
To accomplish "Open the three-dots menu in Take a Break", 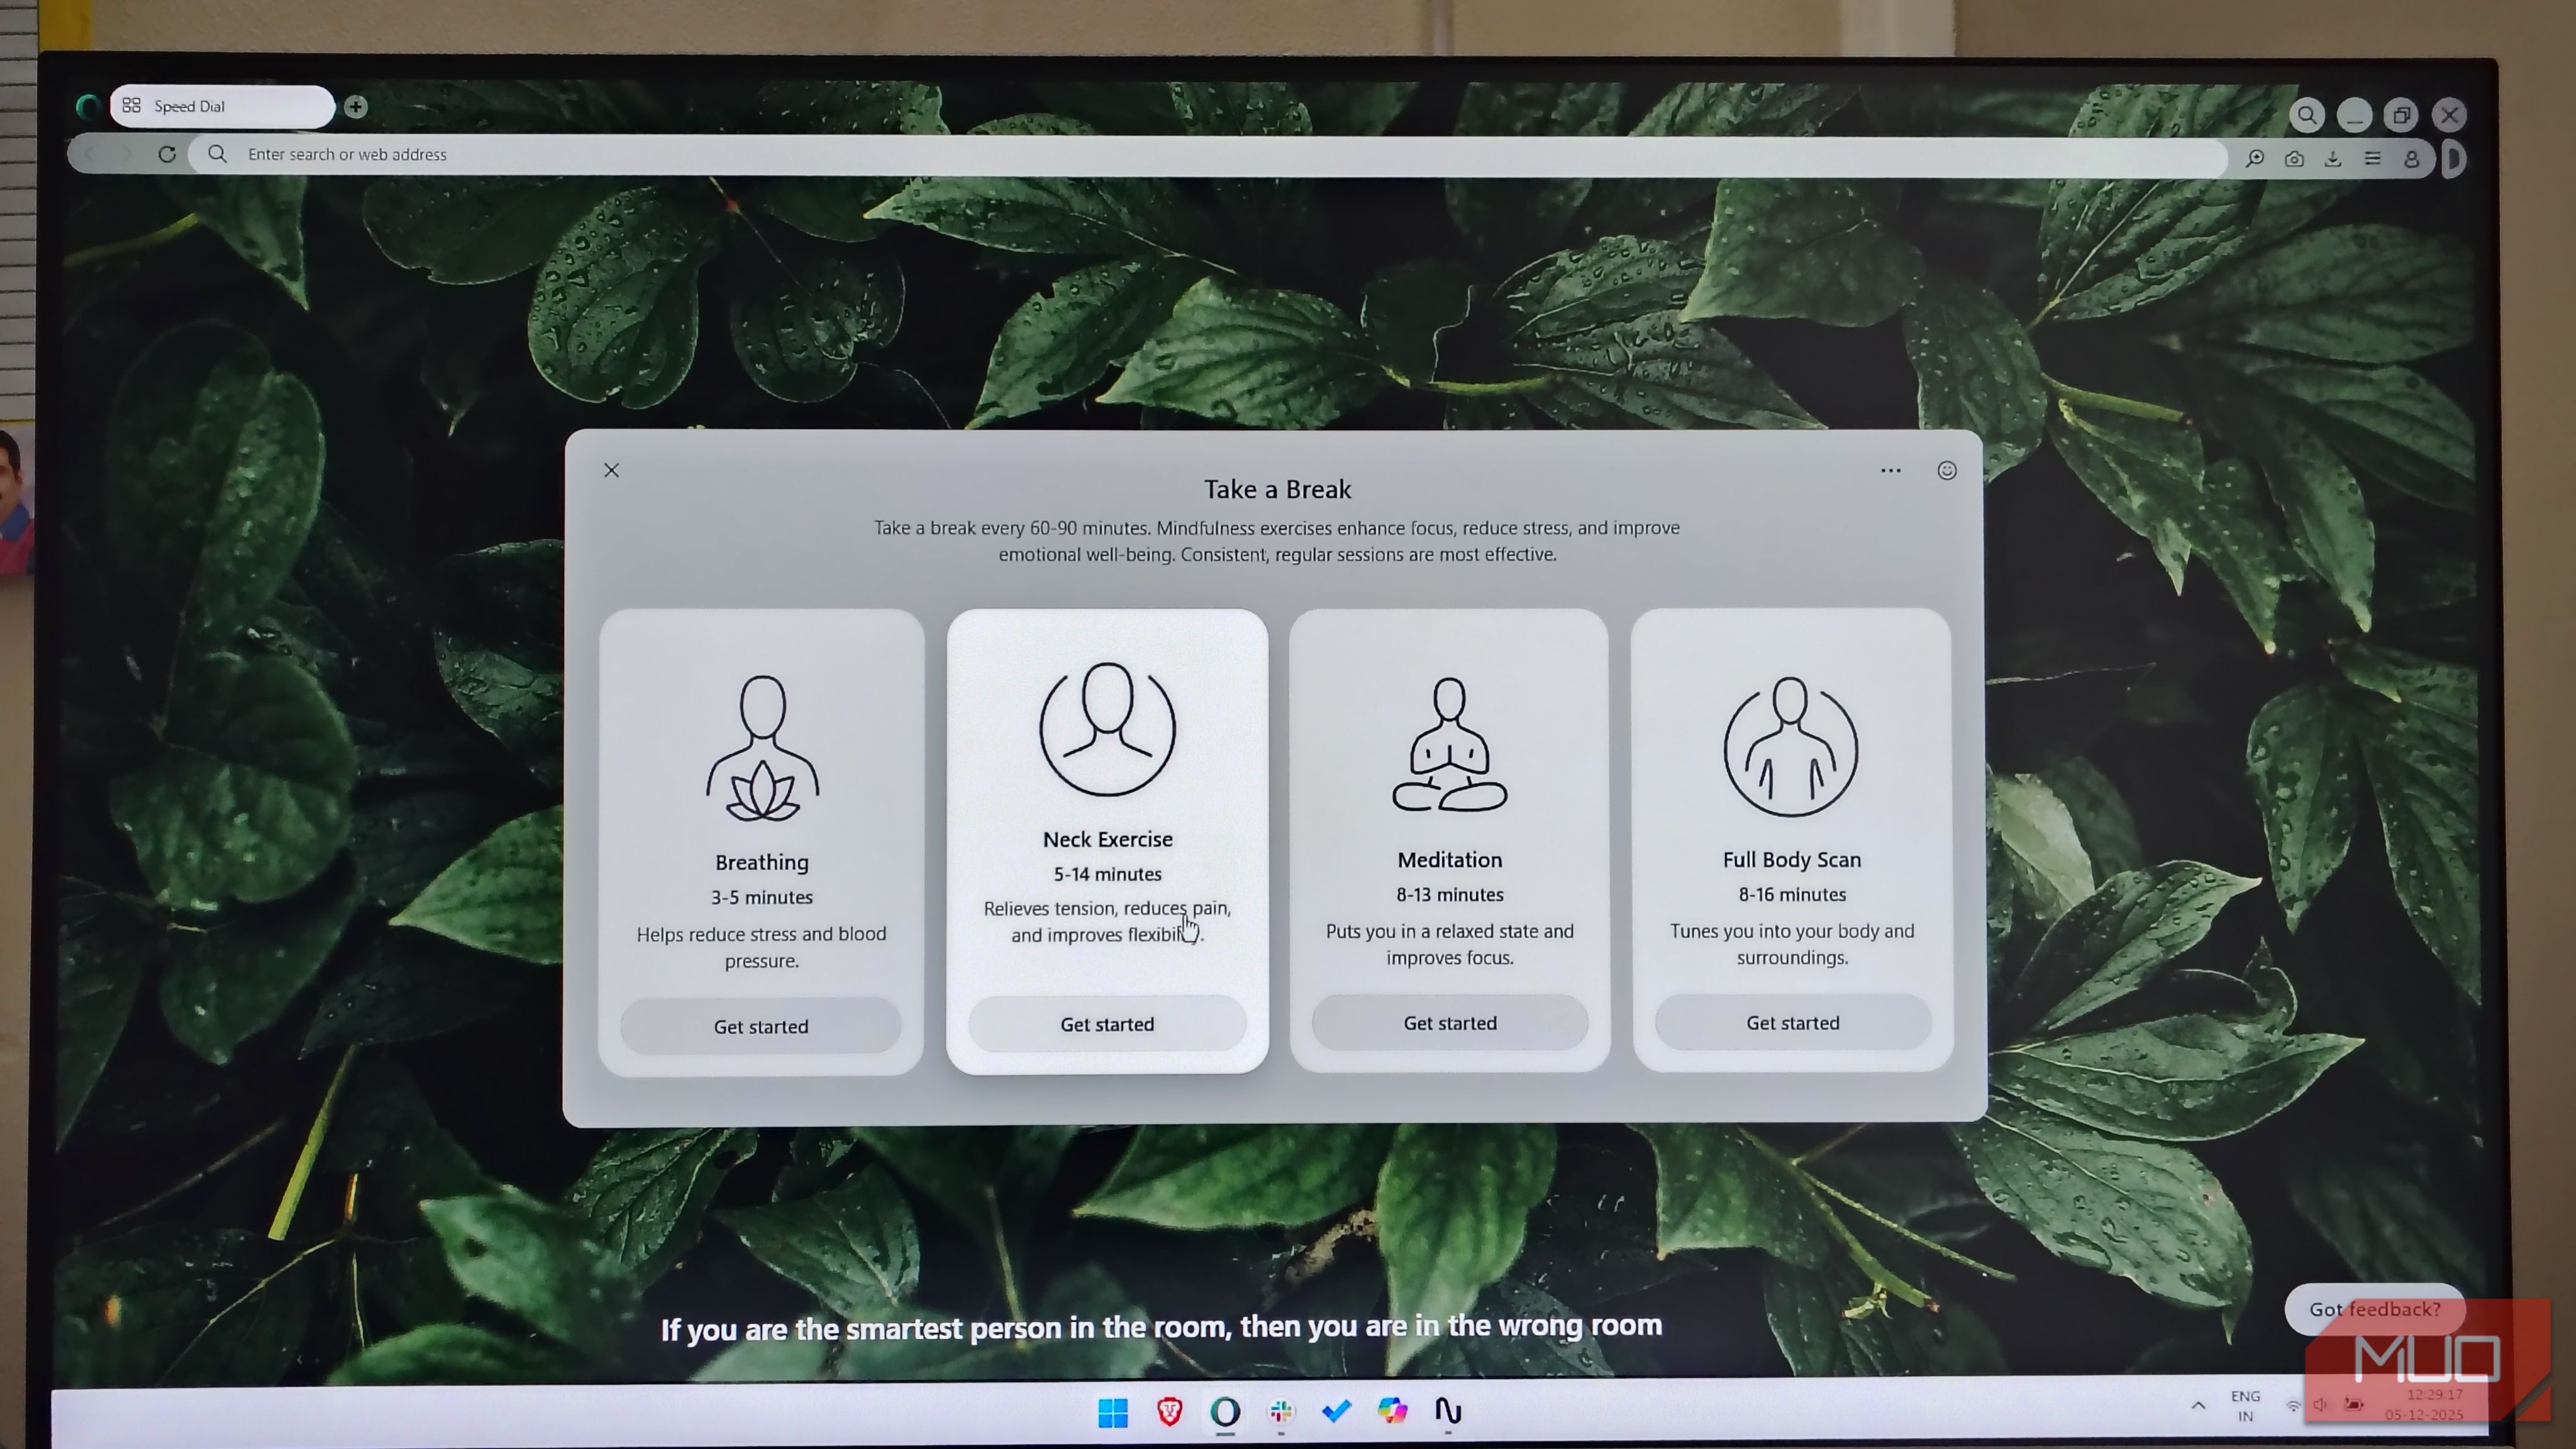I will 1890,471.
